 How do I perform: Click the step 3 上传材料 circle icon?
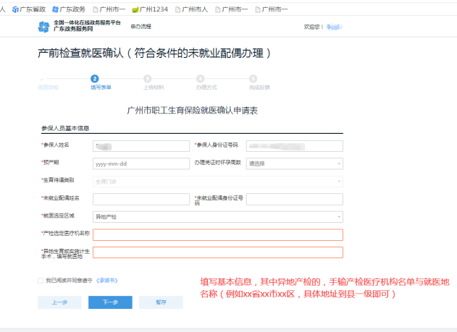[x=148, y=79]
